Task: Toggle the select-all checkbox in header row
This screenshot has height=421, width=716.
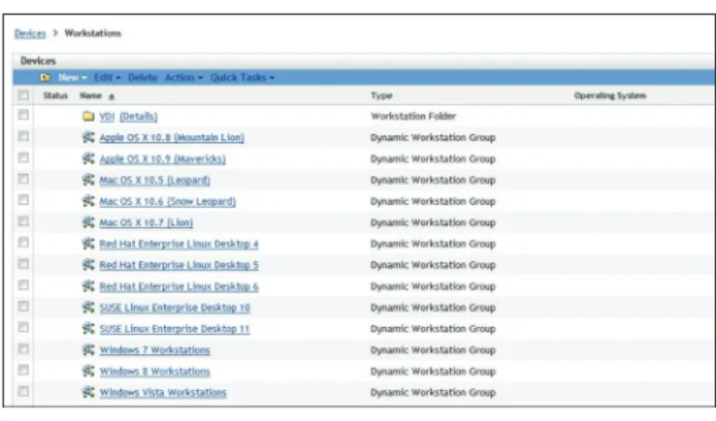Action: (x=24, y=95)
